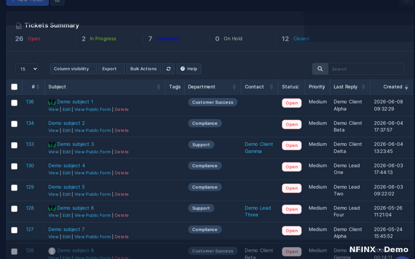Sort by the # column arrows
Image resolution: width=415 pixels, height=259 pixels.
click(x=38, y=87)
